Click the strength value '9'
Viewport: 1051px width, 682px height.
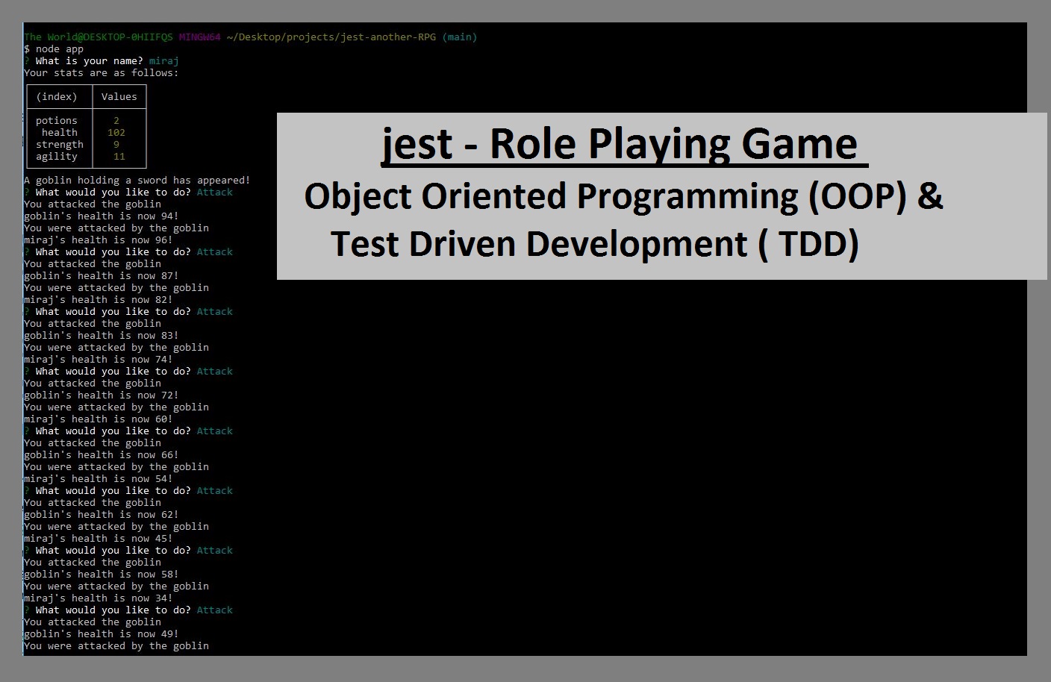(x=116, y=144)
